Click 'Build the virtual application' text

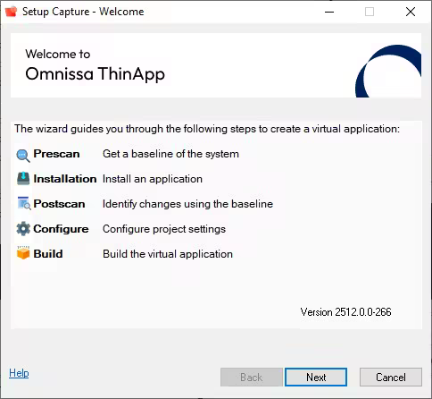168,254
